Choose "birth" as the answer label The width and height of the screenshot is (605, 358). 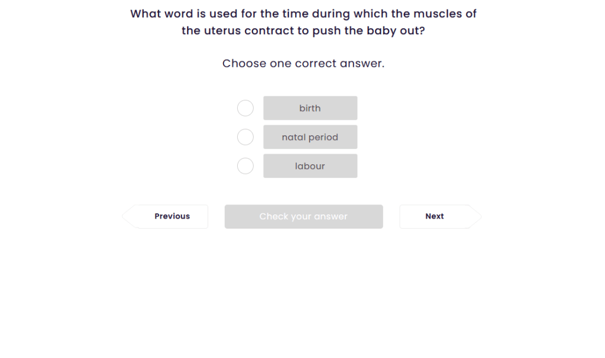pyautogui.click(x=310, y=108)
